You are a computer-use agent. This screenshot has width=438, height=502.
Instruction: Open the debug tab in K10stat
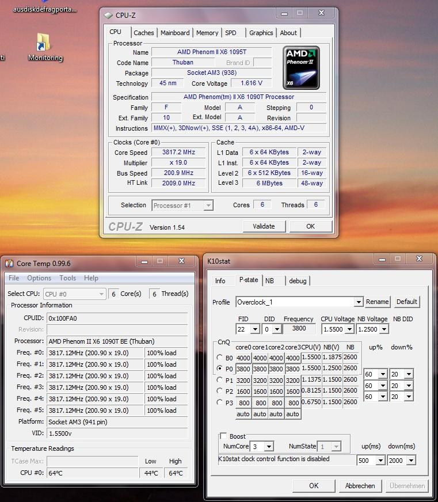pyautogui.click(x=298, y=281)
